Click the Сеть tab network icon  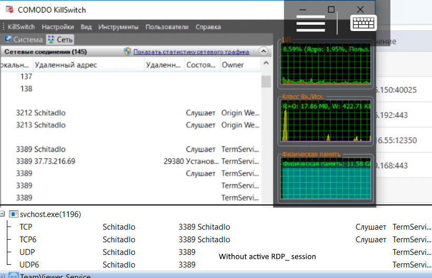[51, 39]
